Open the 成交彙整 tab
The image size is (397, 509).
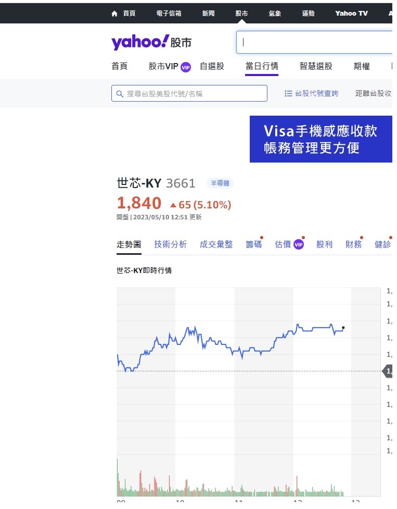(x=216, y=243)
